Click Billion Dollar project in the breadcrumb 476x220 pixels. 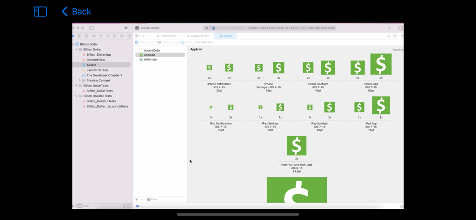[x=145, y=42]
